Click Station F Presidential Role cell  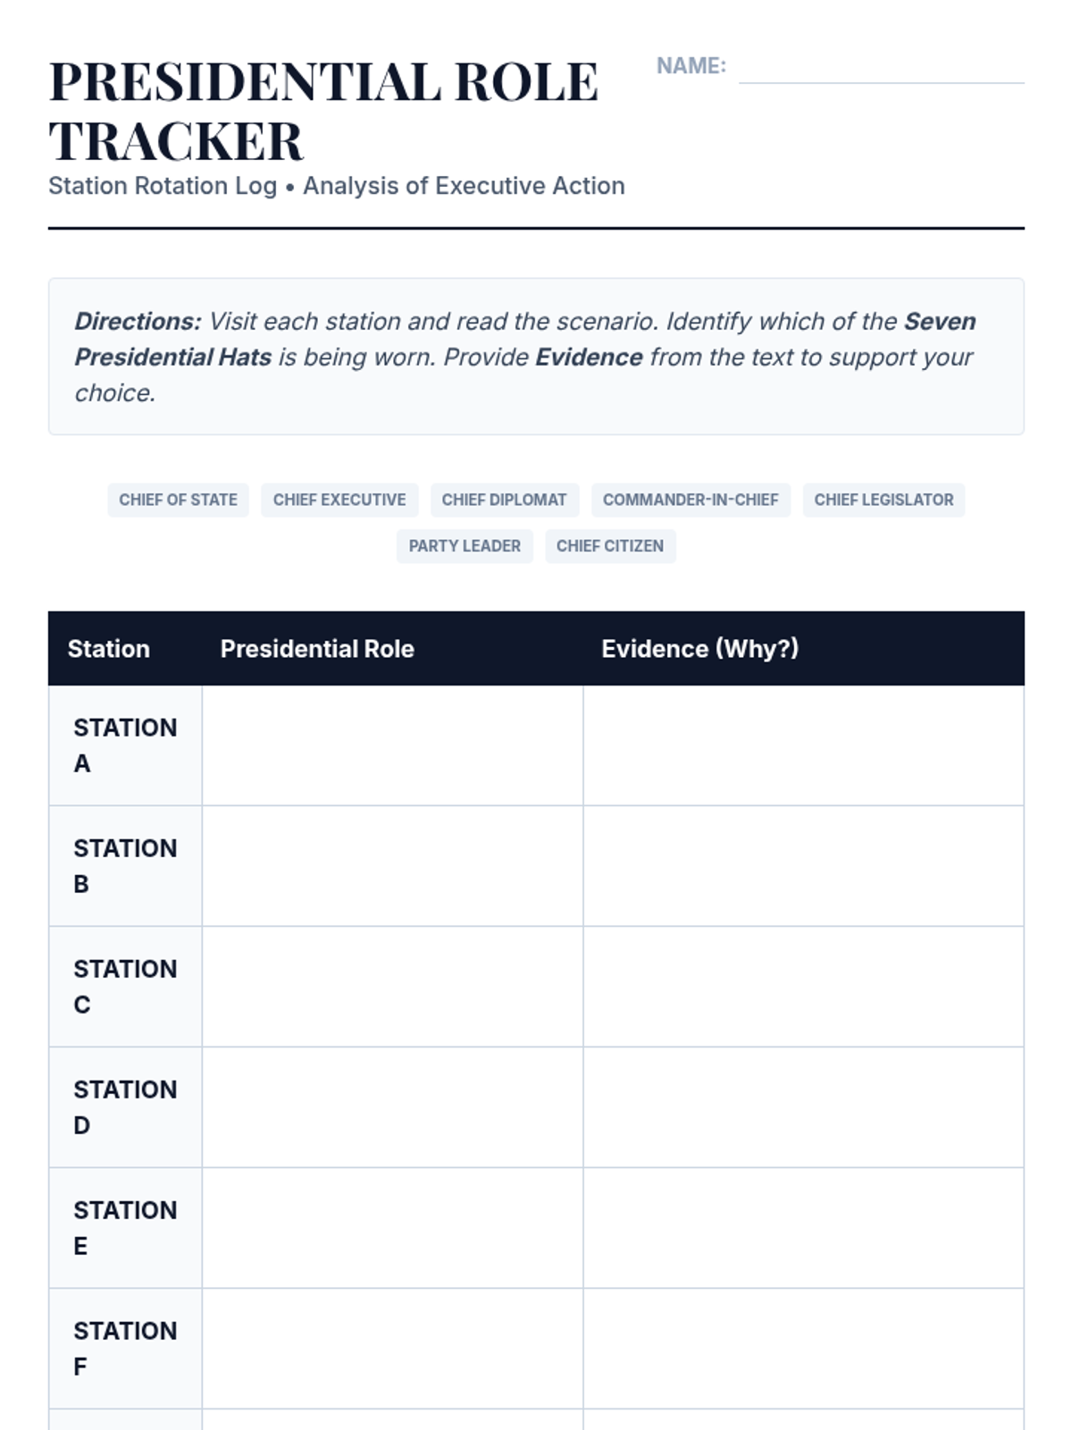tap(392, 1349)
